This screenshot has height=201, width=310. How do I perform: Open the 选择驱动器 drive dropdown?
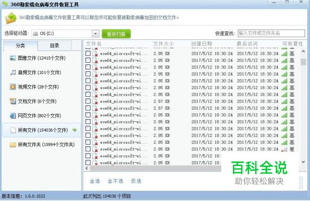tap(95, 34)
